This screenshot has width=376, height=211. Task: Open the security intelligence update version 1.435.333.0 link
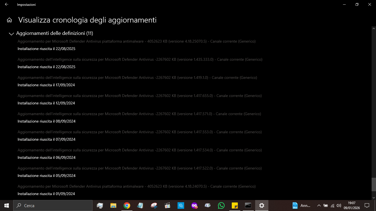(x=140, y=59)
